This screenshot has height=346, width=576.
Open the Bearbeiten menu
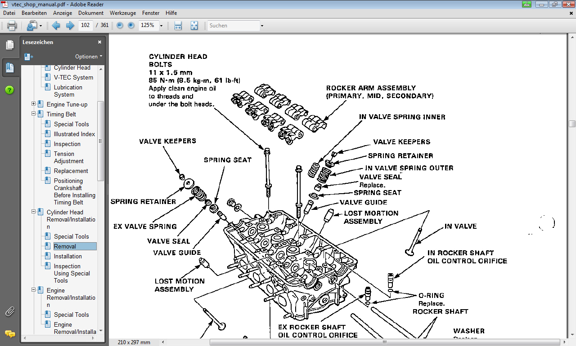pyautogui.click(x=34, y=13)
